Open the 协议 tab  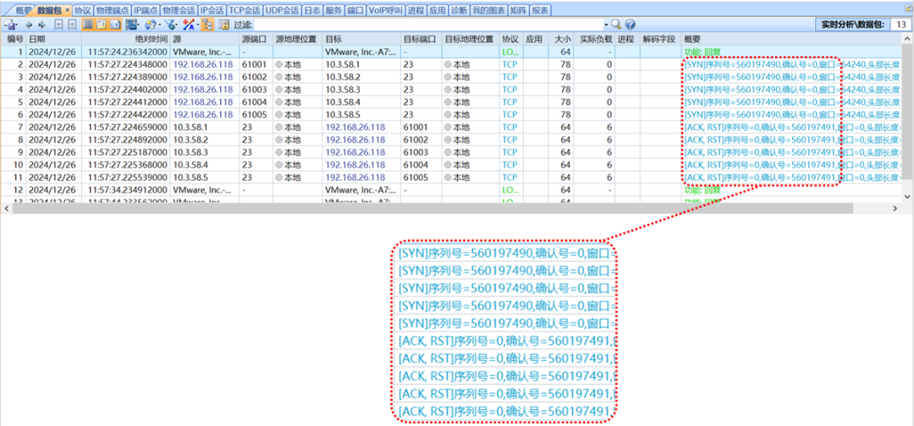82,10
